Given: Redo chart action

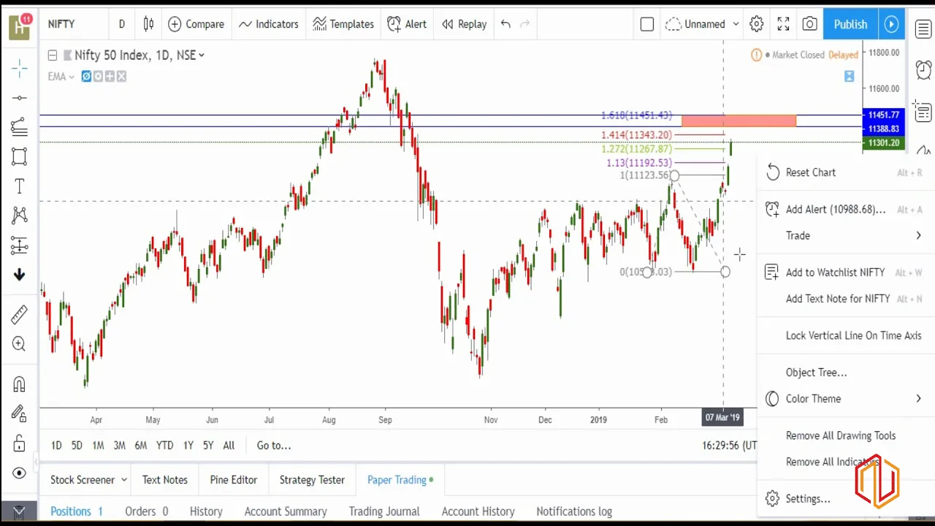Looking at the screenshot, I should (524, 24).
